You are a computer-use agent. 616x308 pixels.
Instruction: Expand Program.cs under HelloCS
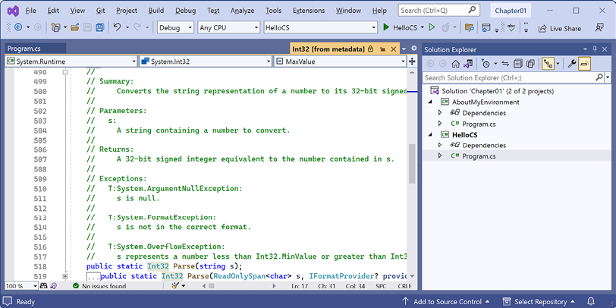[x=440, y=156]
